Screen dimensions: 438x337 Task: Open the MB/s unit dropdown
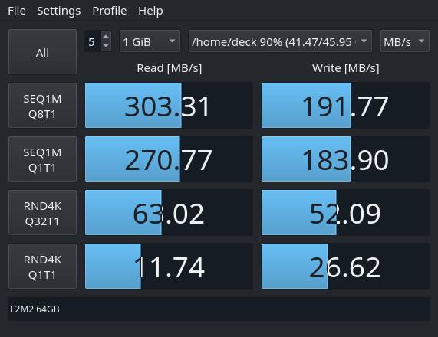[405, 41]
